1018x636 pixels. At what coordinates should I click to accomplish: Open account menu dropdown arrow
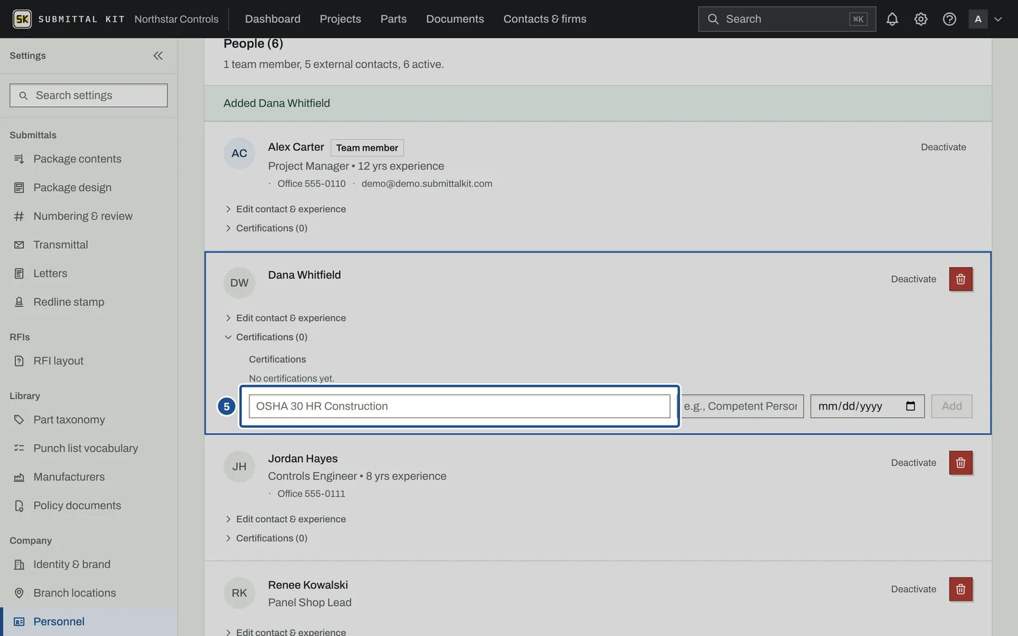point(998,19)
